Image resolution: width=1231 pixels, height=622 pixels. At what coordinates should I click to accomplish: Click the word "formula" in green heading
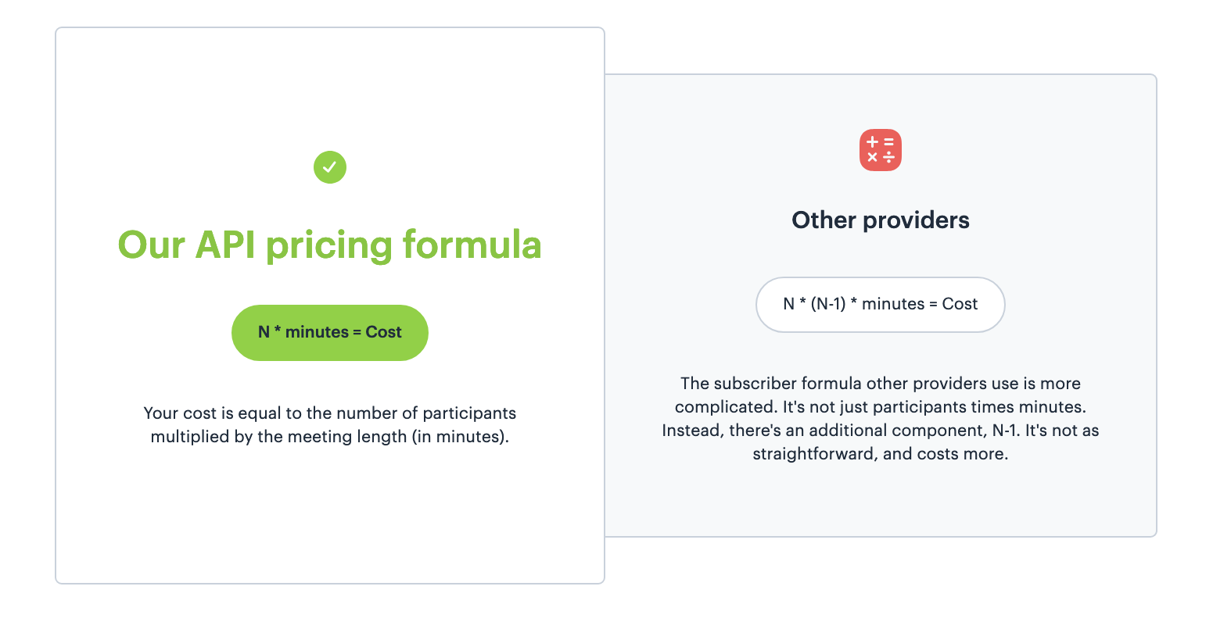tap(472, 245)
